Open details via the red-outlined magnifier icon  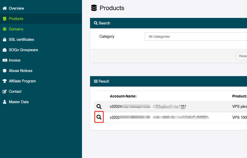[99, 117]
